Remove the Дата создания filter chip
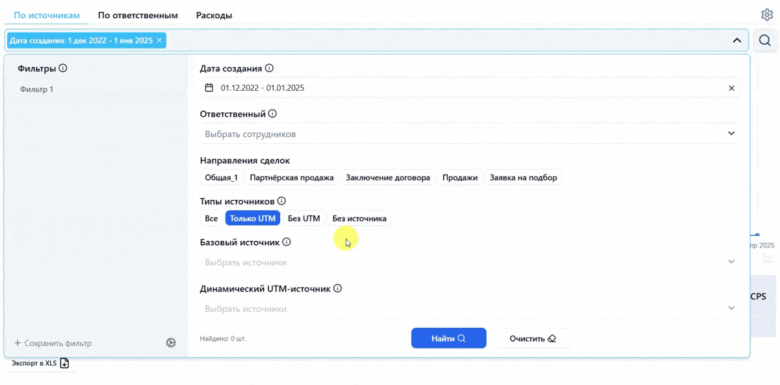The width and height of the screenshot is (780, 385). pyautogui.click(x=159, y=40)
